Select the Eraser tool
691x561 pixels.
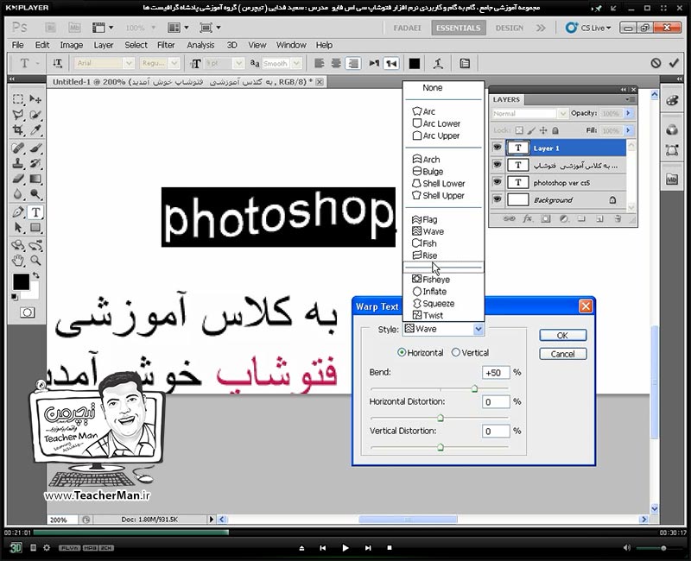click(17, 179)
